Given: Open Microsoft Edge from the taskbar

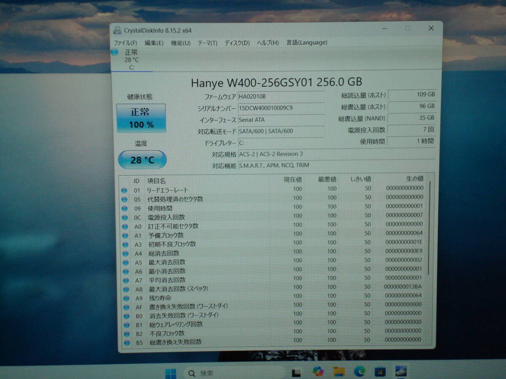Looking at the screenshot, I should pyautogui.click(x=359, y=371).
